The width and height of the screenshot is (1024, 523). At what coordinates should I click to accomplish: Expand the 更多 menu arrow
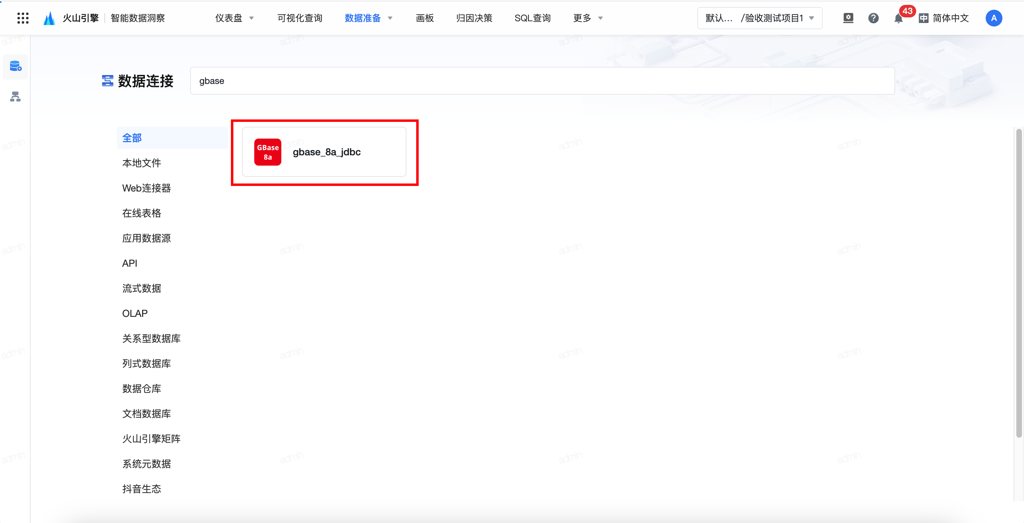600,18
